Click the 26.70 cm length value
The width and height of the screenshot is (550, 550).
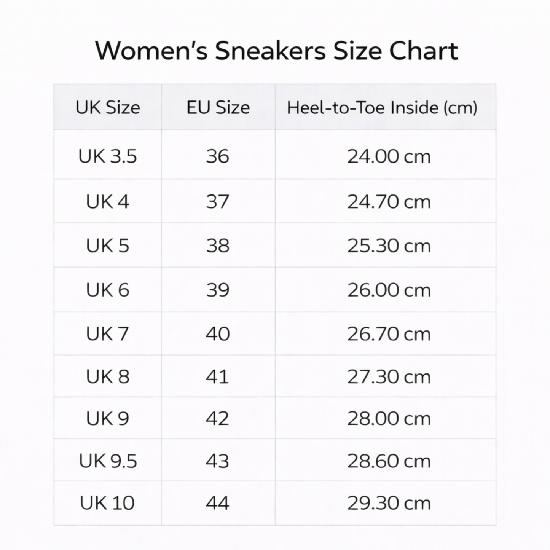click(389, 334)
